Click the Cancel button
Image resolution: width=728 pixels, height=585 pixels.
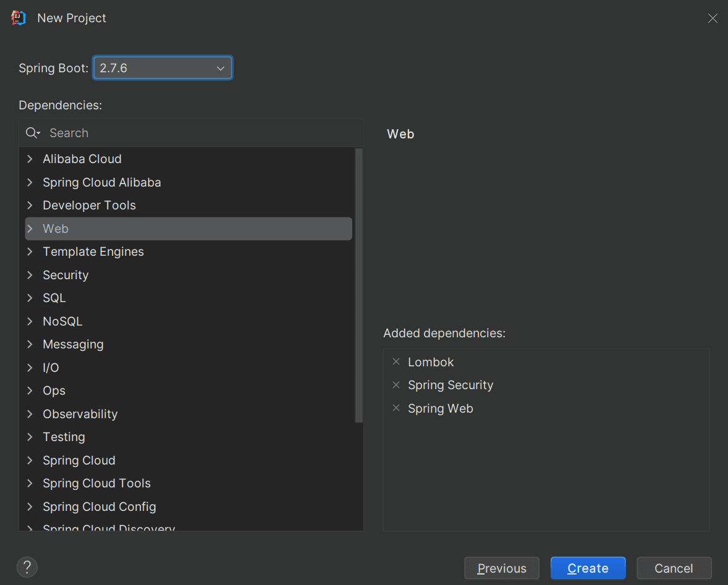click(674, 568)
